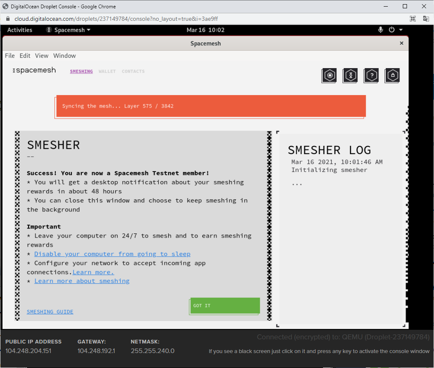Click the 'Important' subheading

pos(44,227)
